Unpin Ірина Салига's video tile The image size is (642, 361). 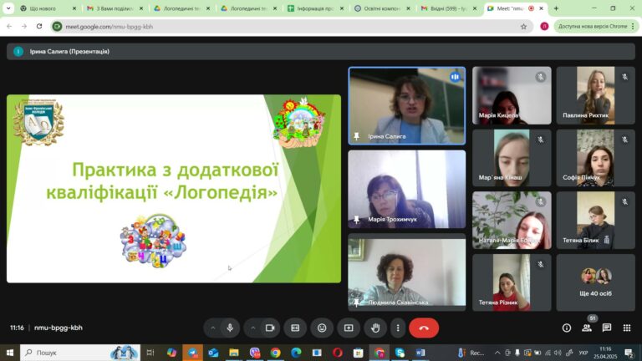pyautogui.click(x=357, y=136)
